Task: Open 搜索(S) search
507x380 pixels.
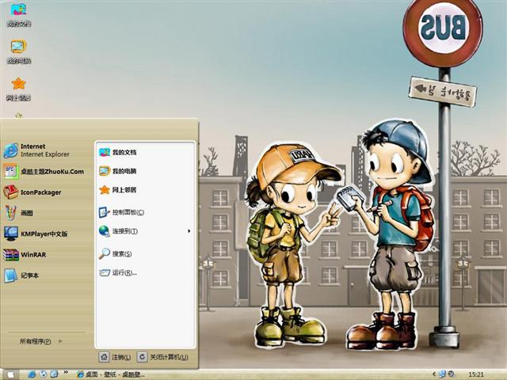Action: (x=116, y=253)
